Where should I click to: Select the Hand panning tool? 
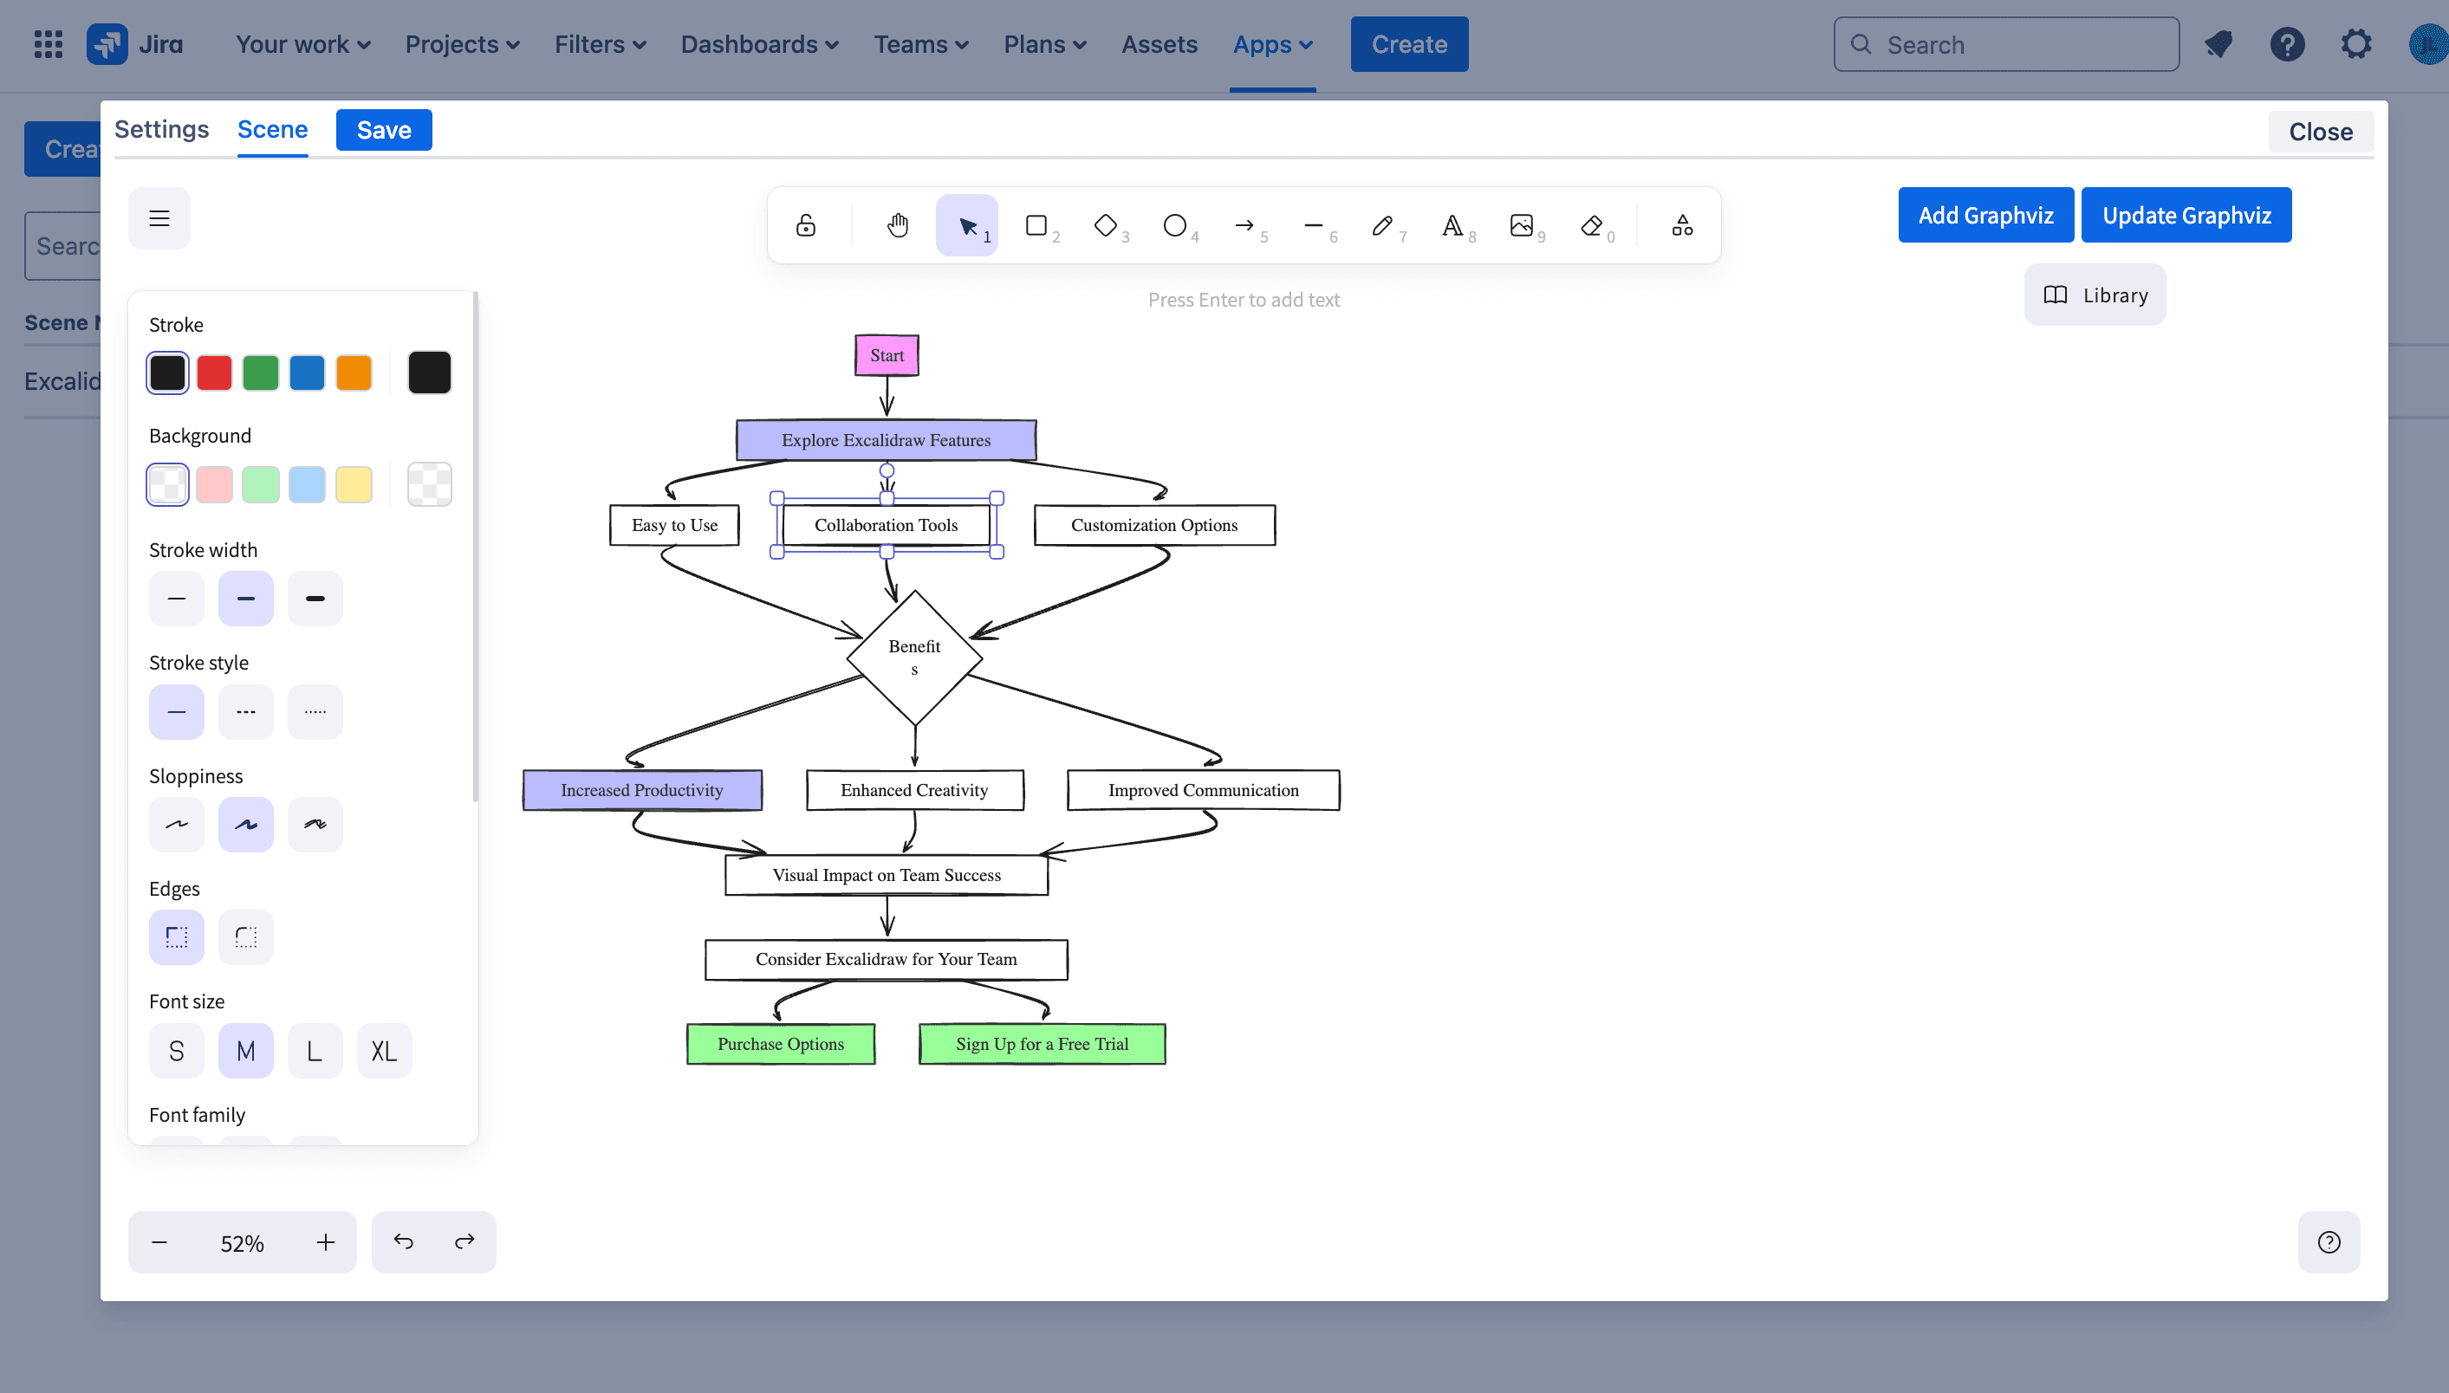click(897, 226)
